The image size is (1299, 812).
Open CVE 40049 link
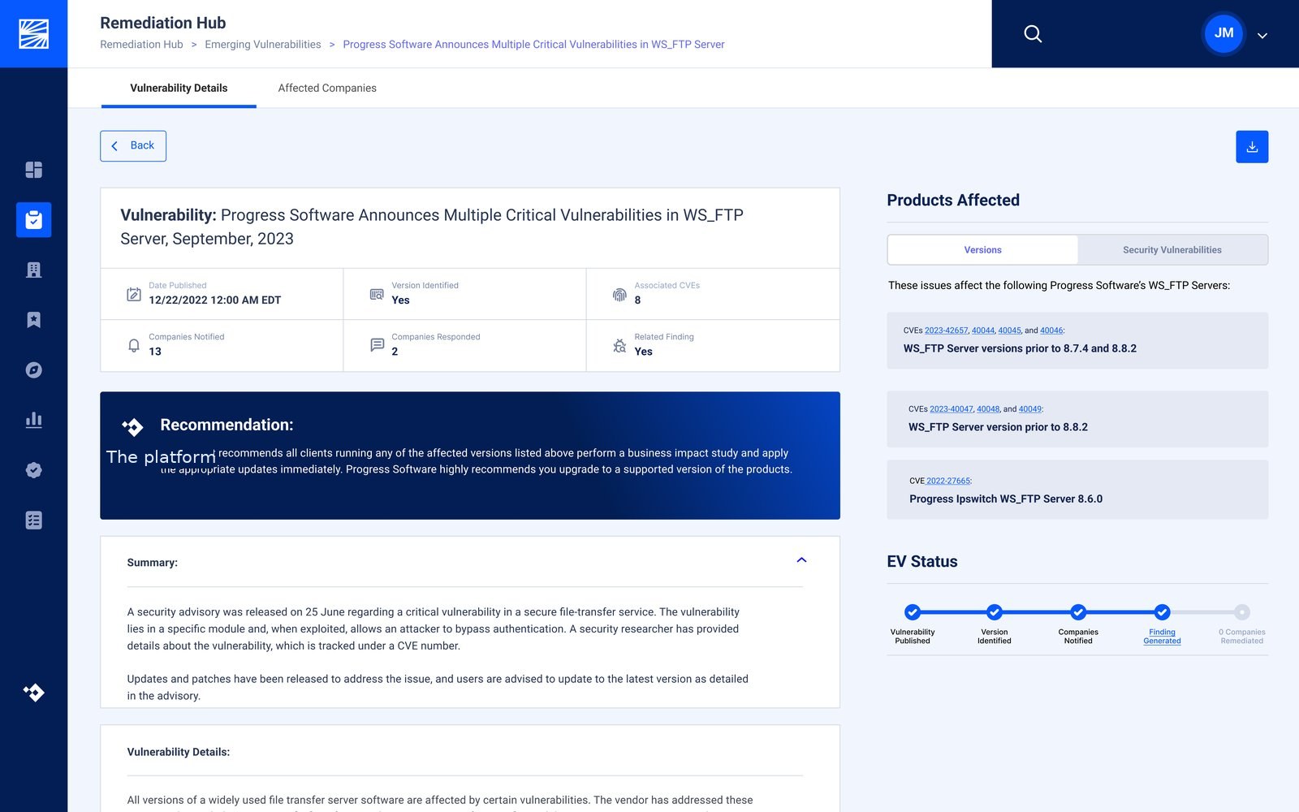1030,409
